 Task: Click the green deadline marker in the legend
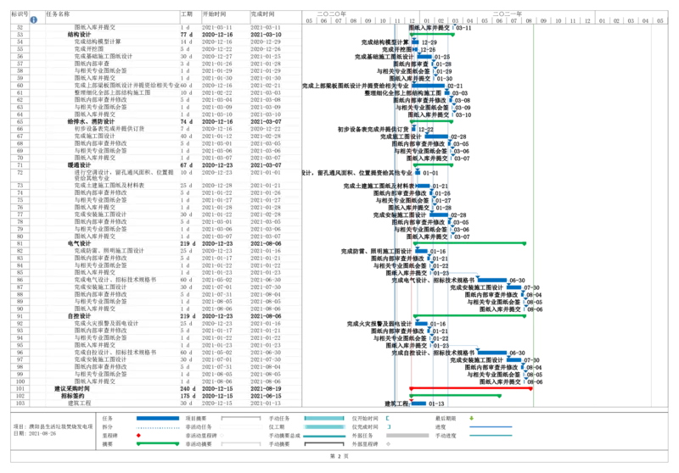point(472,418)
